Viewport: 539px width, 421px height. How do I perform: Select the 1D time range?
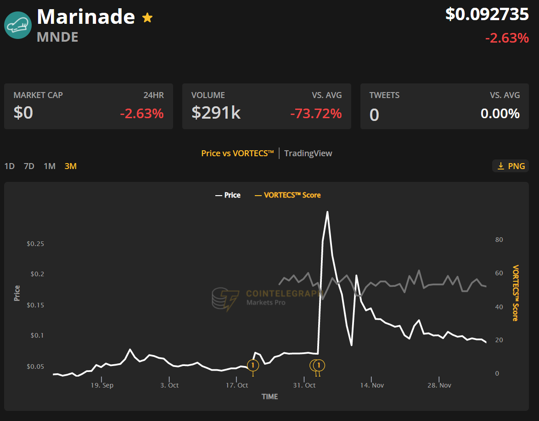click(9, 166)
